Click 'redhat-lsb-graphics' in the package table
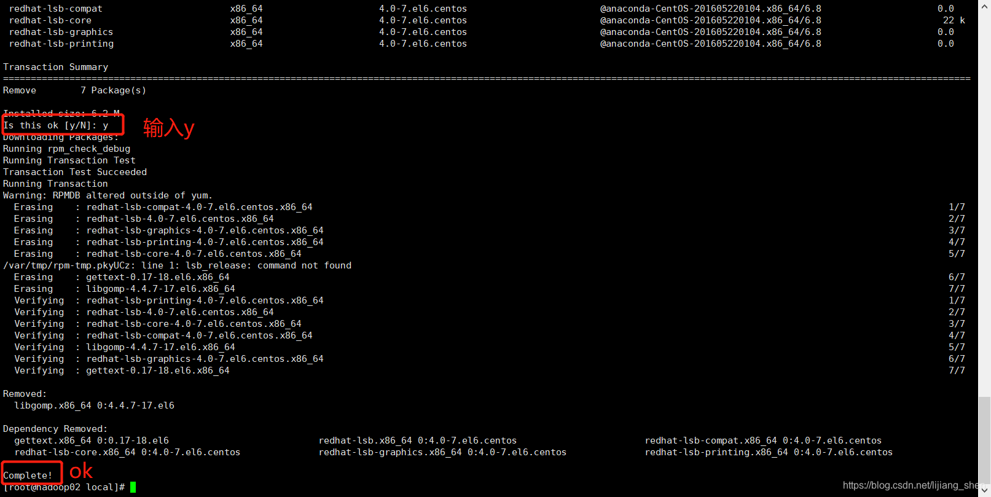 point(61,32)
